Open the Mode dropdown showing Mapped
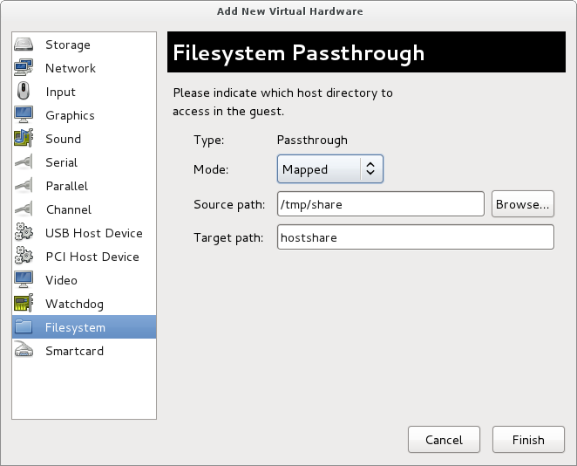Screen dimensions: 577x466 click(x=330, y=169)
